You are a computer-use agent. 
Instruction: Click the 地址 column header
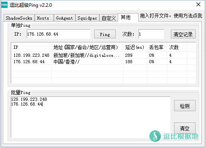coord(87,47)
